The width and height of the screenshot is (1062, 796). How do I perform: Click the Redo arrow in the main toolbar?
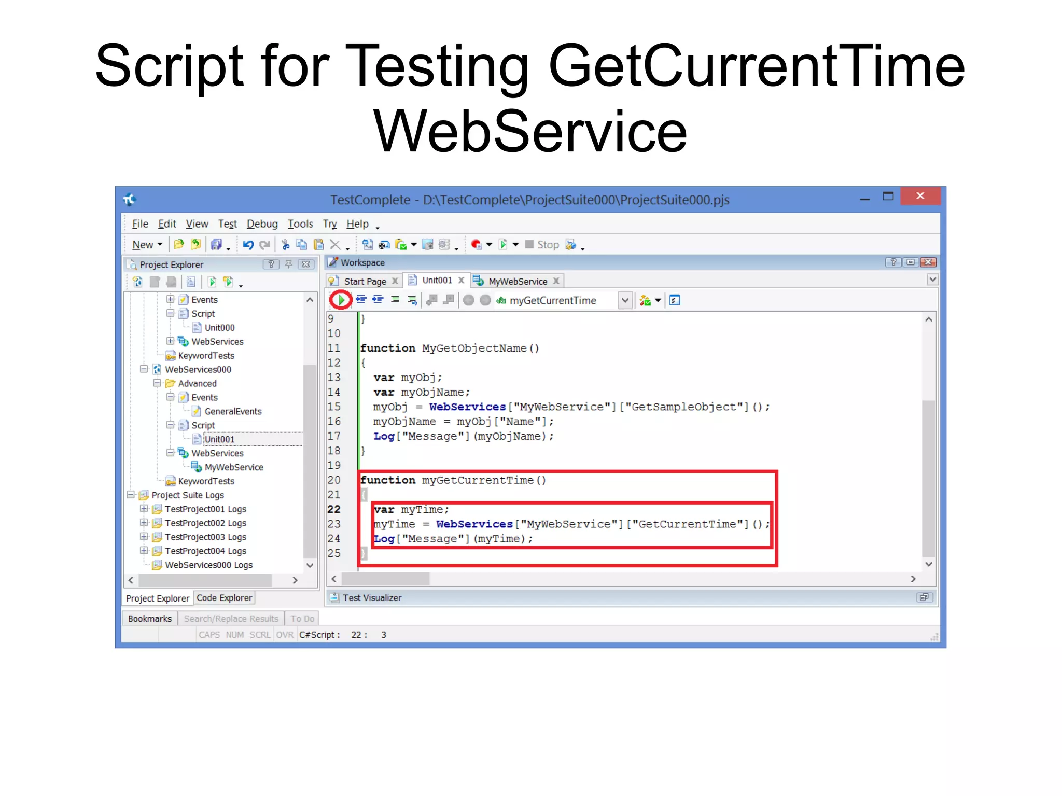tap(264, 245)
